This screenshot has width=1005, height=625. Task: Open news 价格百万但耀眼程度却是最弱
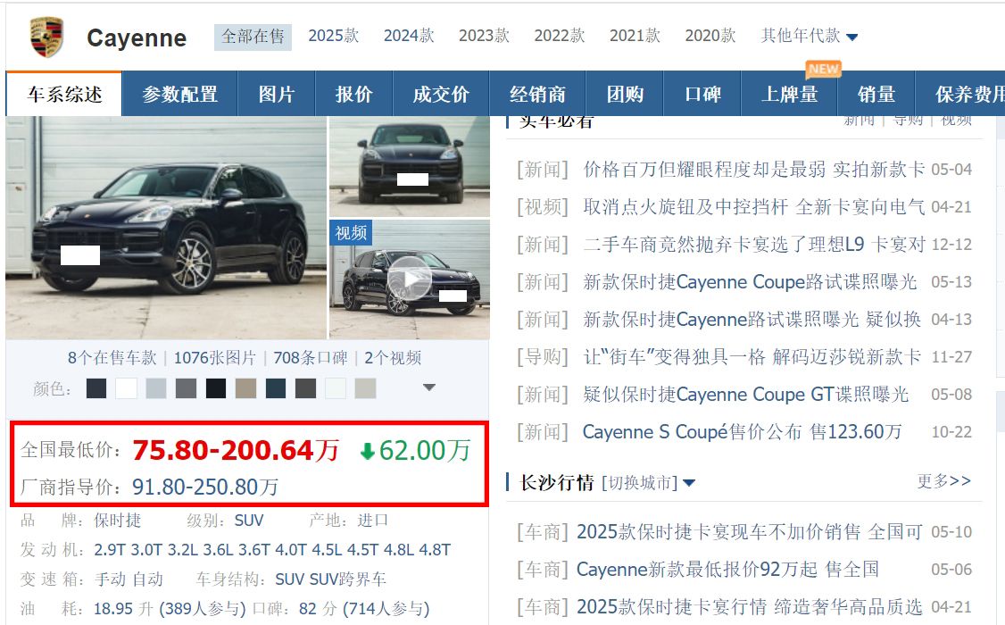coord(753,170)
